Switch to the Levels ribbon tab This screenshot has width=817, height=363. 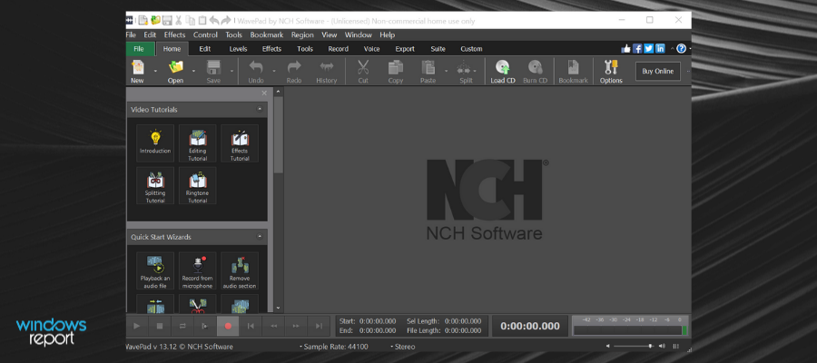click(238, 49)
